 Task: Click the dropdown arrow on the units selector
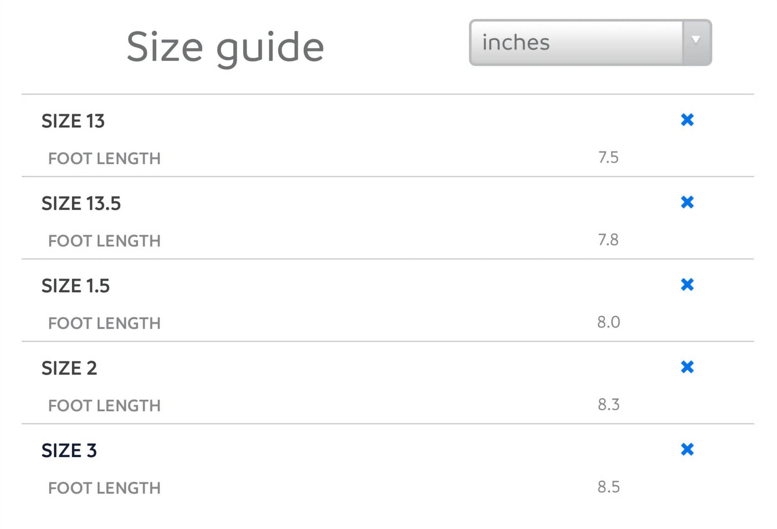point(696,40)
